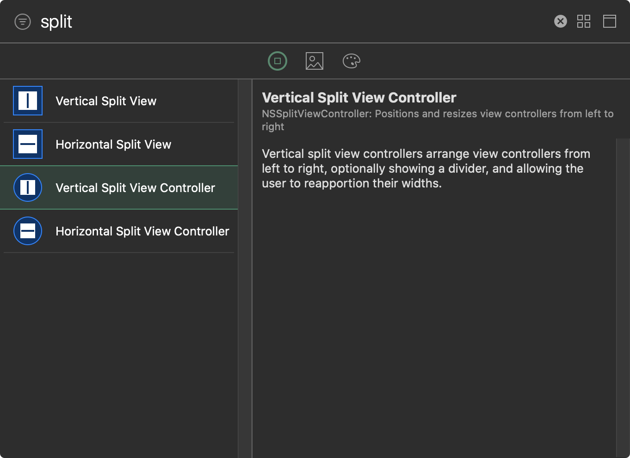Click the NSSplitViewController subtitle text

coord(437,114)
